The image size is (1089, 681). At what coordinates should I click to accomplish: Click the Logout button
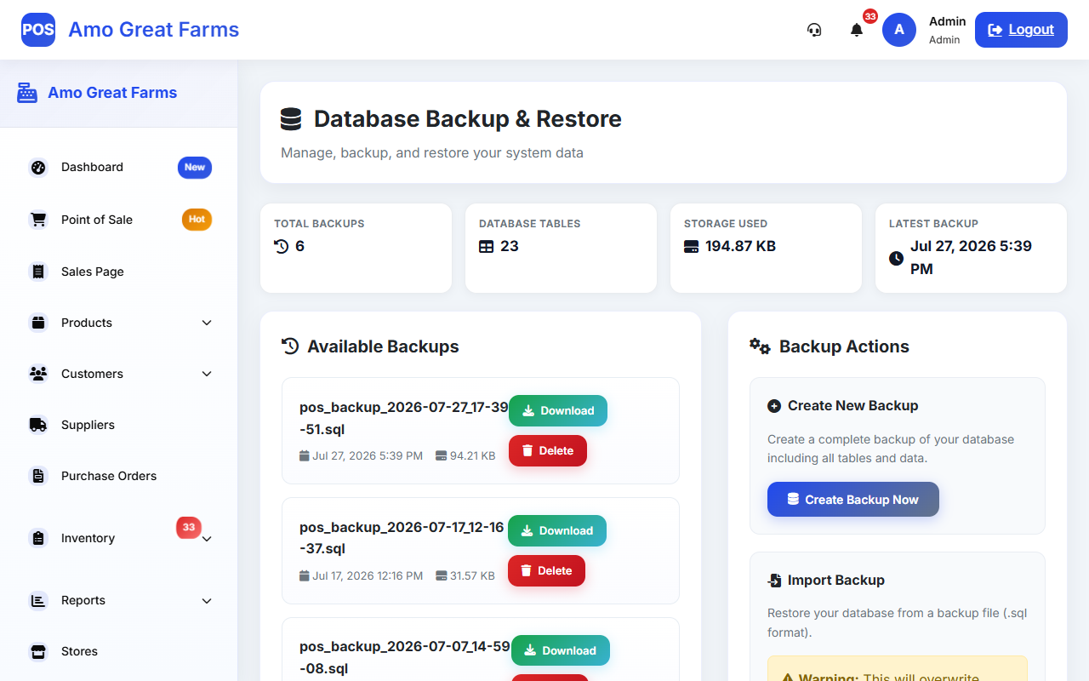pos(1021,30)
